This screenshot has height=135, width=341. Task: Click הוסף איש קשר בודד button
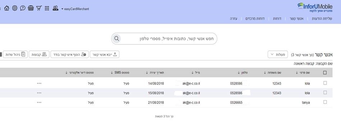70,54
